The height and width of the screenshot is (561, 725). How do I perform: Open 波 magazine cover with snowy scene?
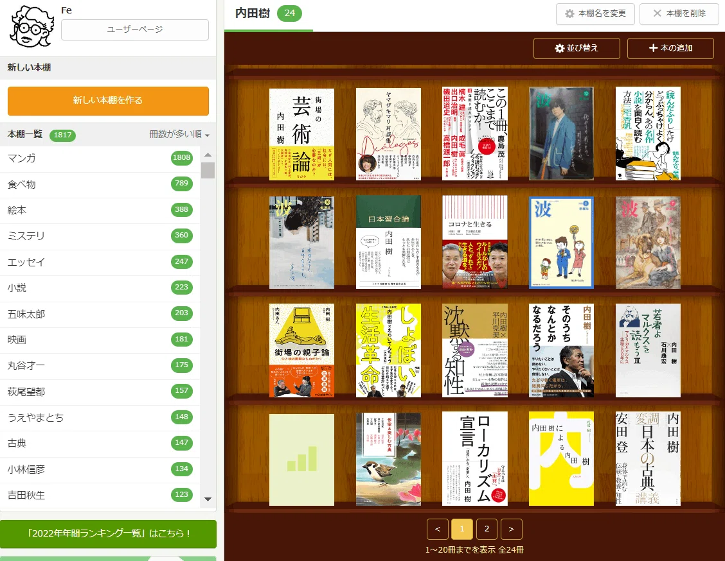(301, 243)
